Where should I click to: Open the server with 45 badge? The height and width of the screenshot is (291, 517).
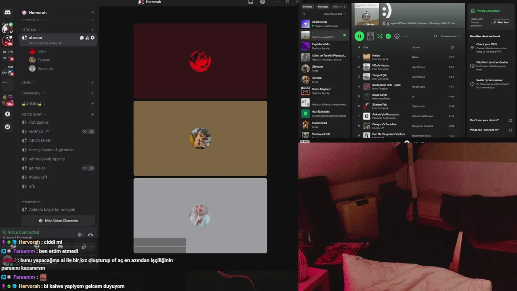7,40
